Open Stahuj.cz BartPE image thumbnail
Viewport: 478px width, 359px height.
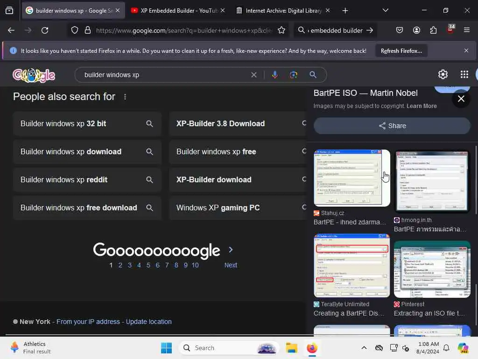click(352, 178)
